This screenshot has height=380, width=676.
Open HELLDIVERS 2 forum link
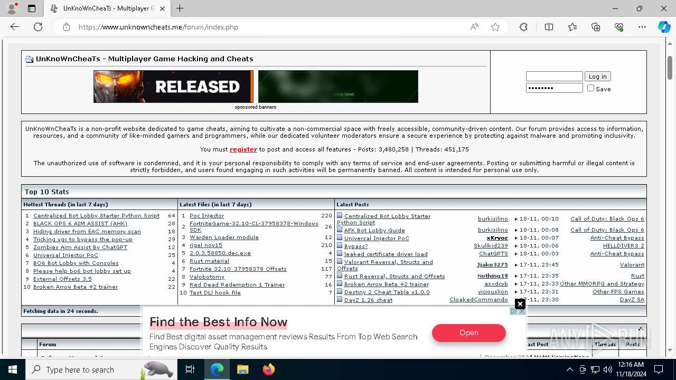pyautogui.click(x=624, y=245)
